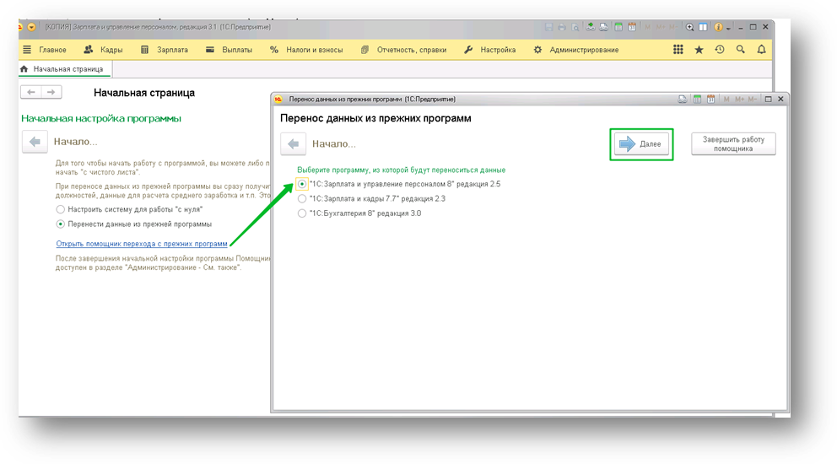
Task: Click the M- button in main title bar
Action: coord(672,27)
